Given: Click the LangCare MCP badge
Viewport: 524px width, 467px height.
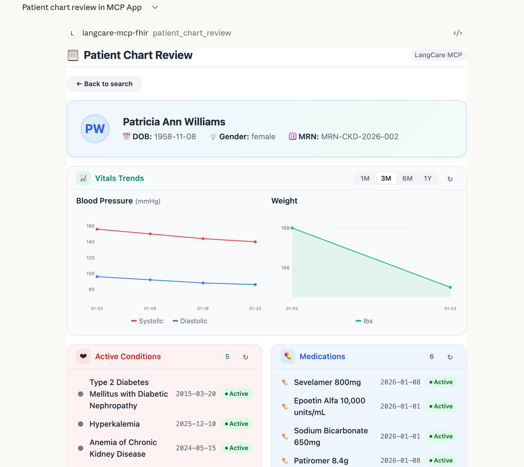Looking at the screenshot, I should click(x=438, y=55).
